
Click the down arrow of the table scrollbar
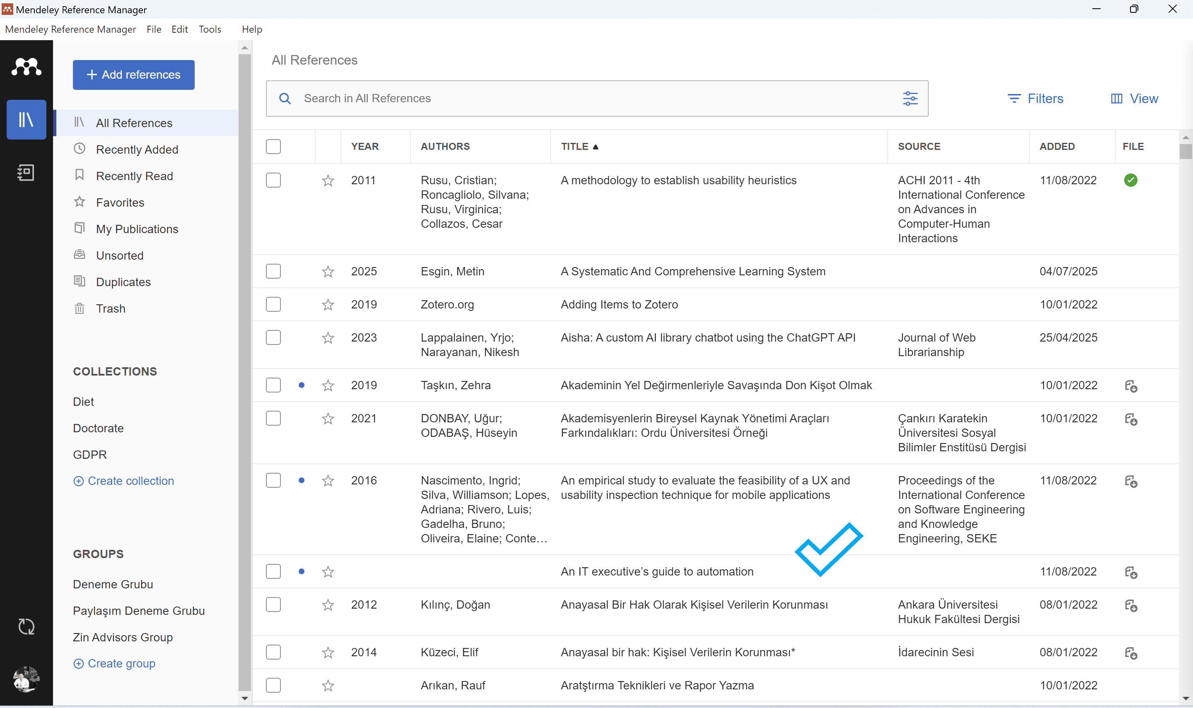pyautogui.click(x=1186, y=698)
